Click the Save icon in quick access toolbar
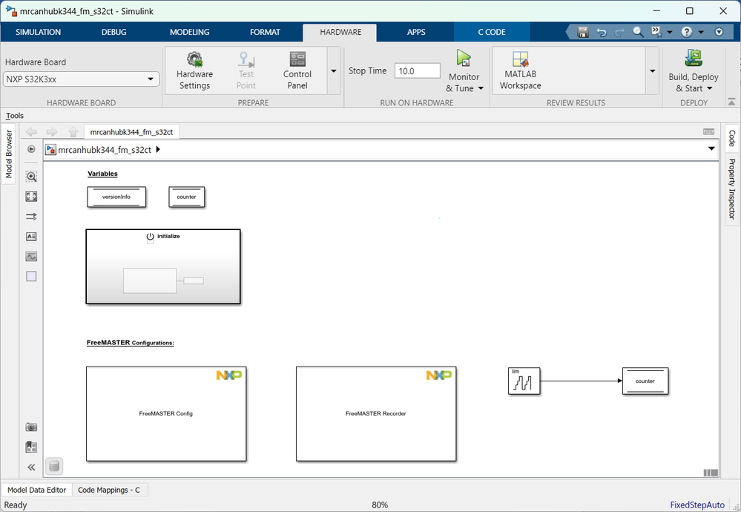This screenshot has height=512, width=741. coord(583,32)
